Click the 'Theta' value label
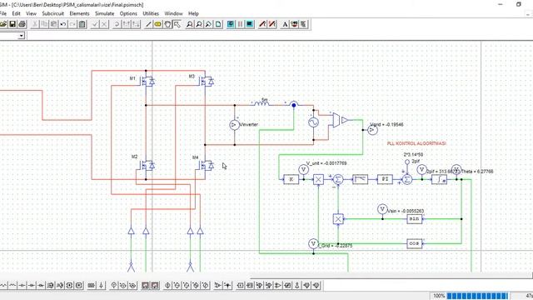Screen dimensions: 533x300 click(x=477, y=172)
